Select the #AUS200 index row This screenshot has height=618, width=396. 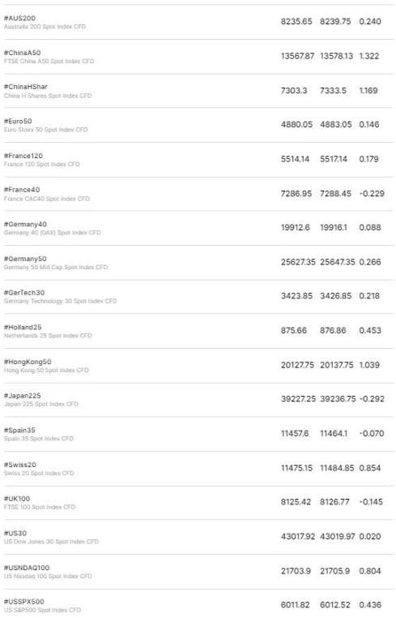198,22
